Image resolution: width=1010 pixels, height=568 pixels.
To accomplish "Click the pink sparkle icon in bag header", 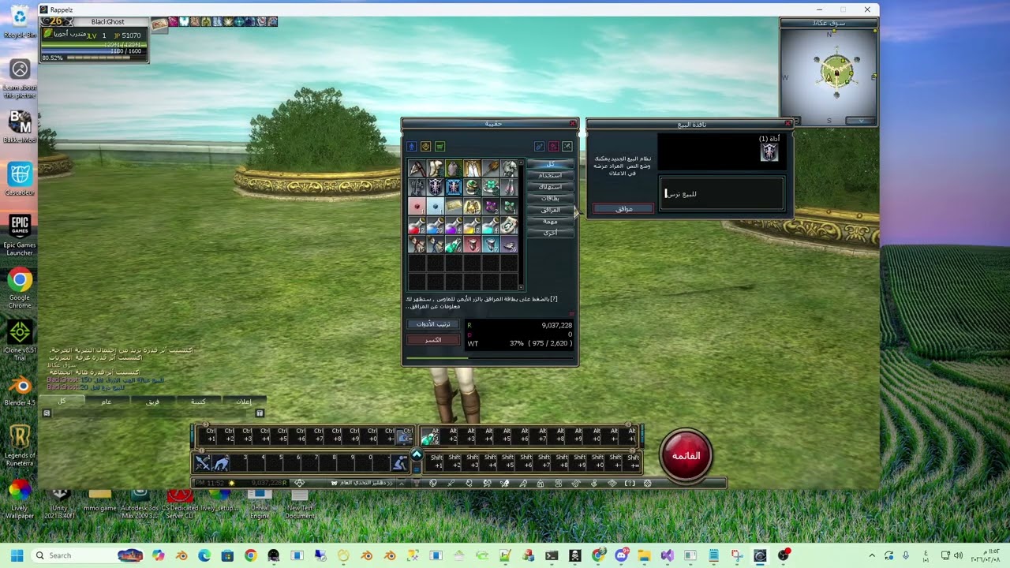I will click(553, 147).
